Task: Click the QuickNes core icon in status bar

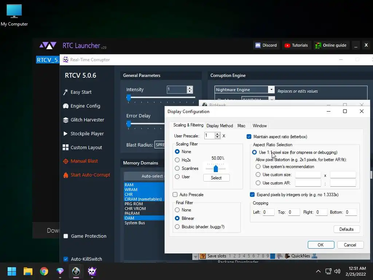Action: click(x=287, y=256)
